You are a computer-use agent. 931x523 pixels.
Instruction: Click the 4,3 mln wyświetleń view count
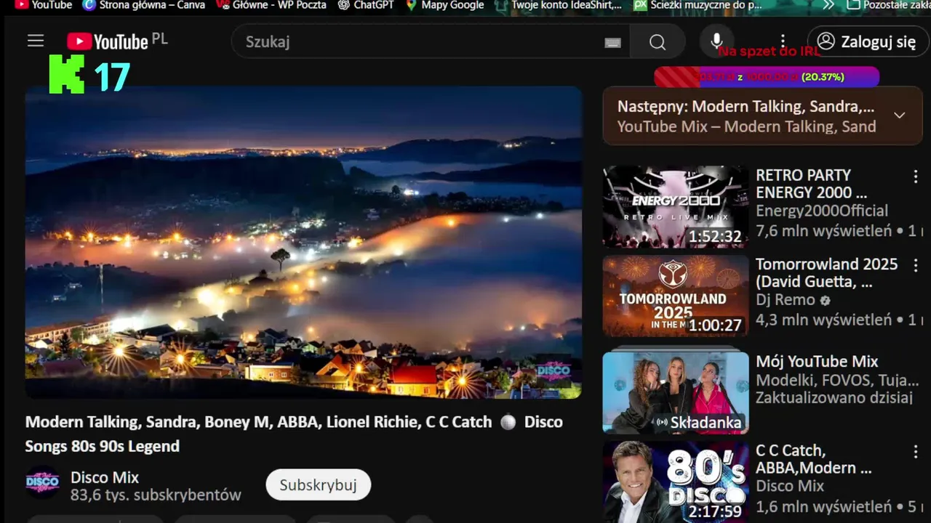point(823,320)
